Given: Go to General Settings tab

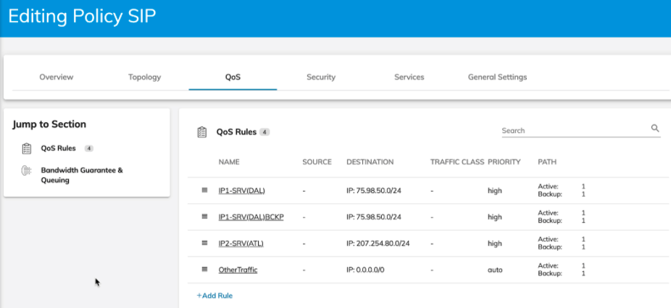Looking at the screenshot, I should pos(497,77).
